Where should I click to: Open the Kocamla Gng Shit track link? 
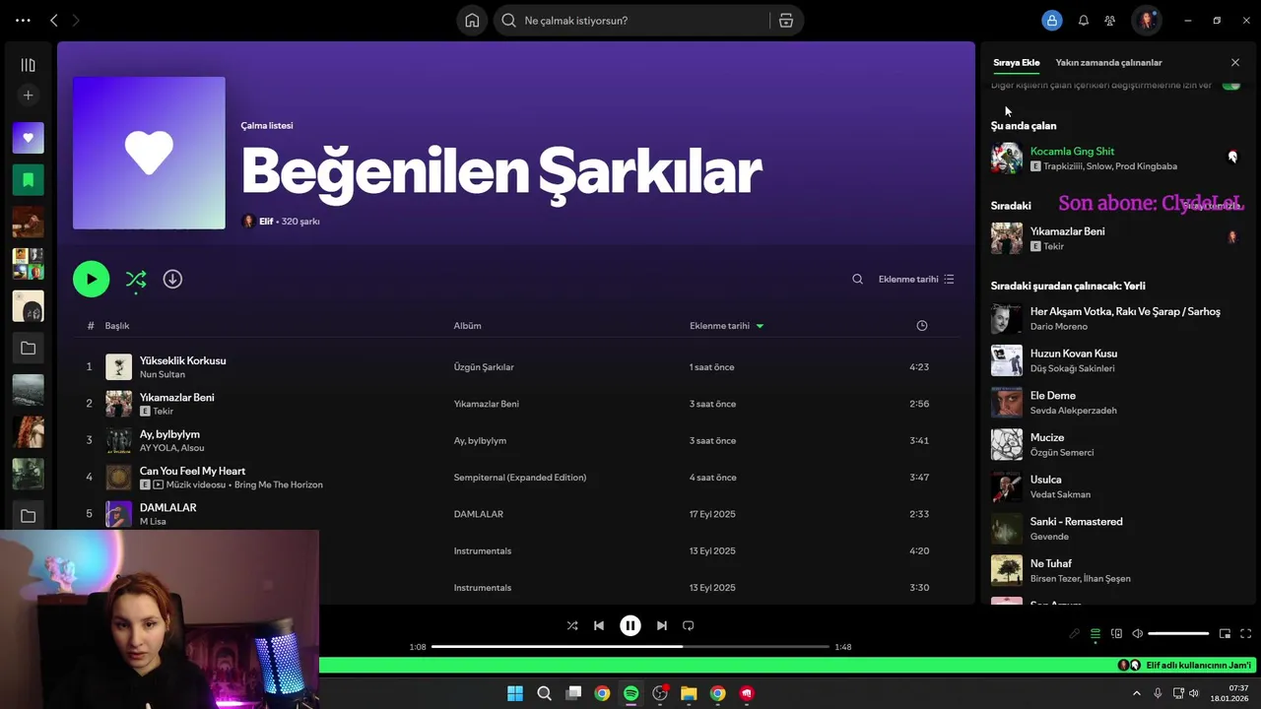1072,152
